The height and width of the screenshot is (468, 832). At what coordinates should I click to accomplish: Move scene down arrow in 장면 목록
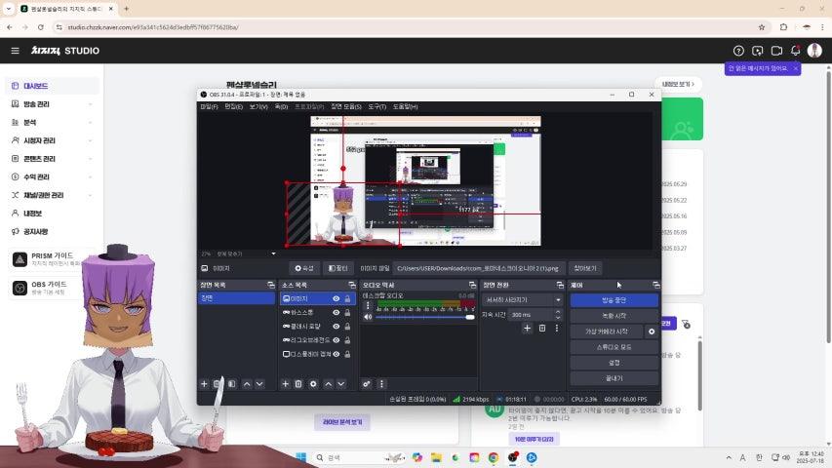[259, 383]
